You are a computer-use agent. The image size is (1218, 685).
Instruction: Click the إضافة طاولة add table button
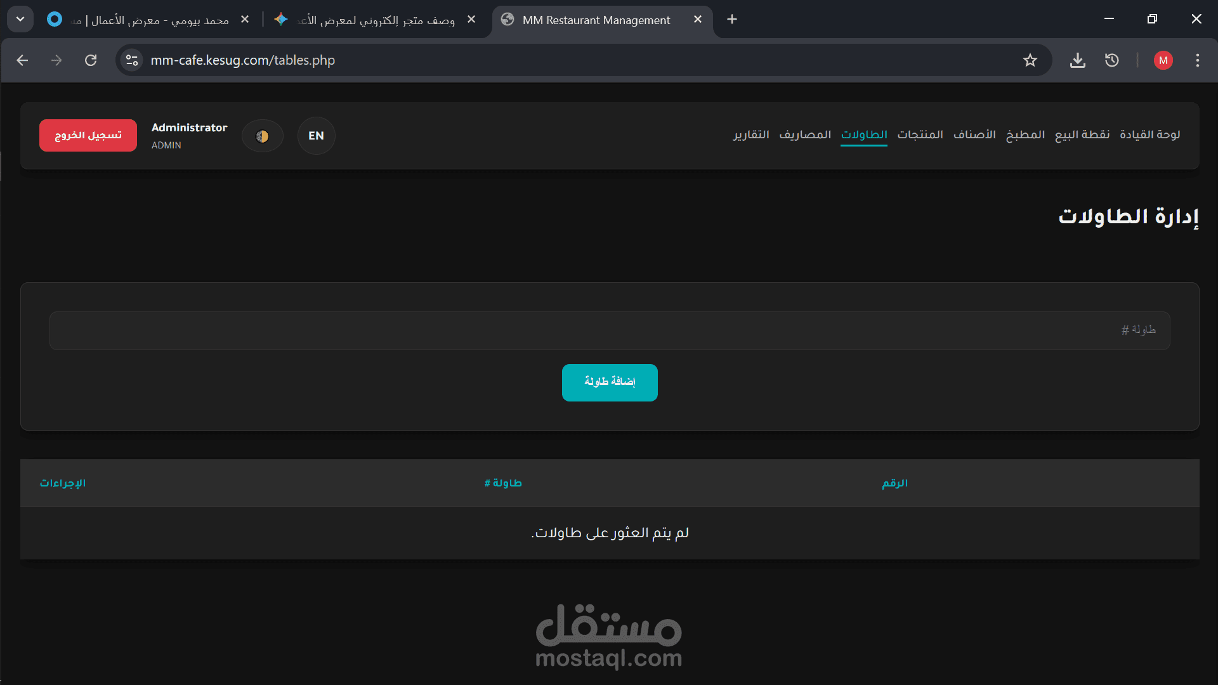(x=609, y=382)
